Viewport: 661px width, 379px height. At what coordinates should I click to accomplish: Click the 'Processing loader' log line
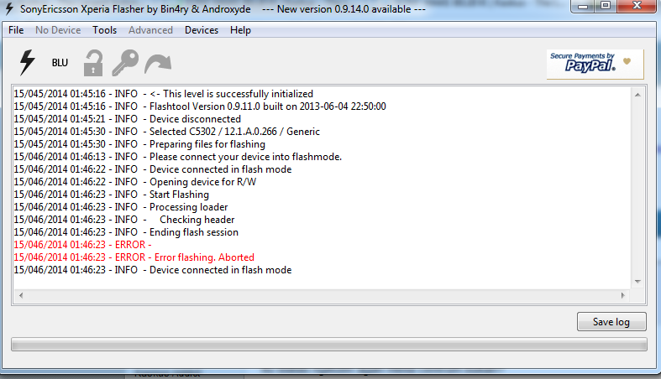tap(121, 207)
